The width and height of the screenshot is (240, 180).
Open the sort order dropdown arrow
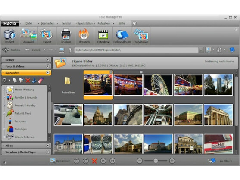(224, 50)
